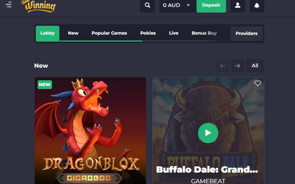Click the GAMEBEAT provider label
The image size is (295, 184).
click(208, 181)
